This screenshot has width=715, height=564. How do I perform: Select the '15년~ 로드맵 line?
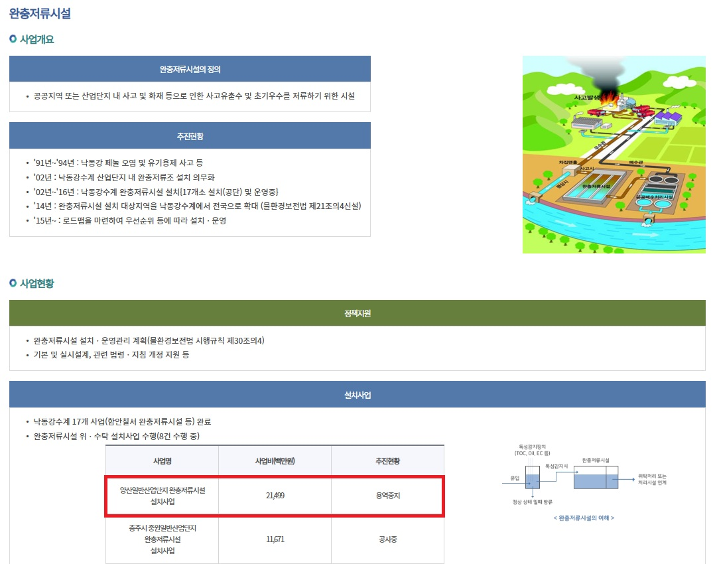coord(130,220)
